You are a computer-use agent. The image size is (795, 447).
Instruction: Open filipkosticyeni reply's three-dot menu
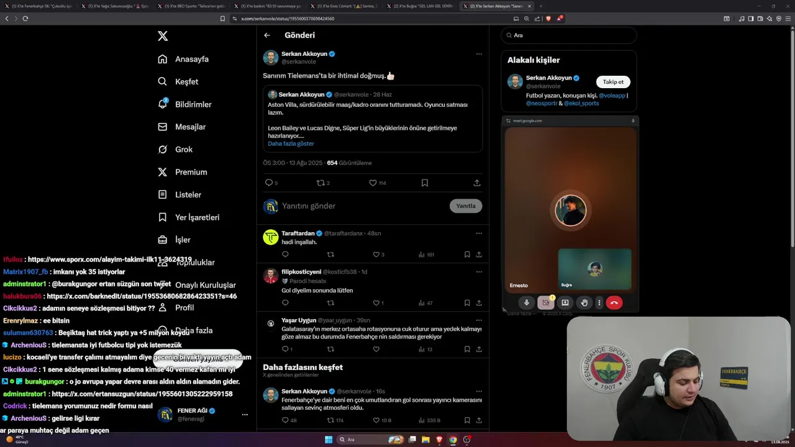pos(479,272)
